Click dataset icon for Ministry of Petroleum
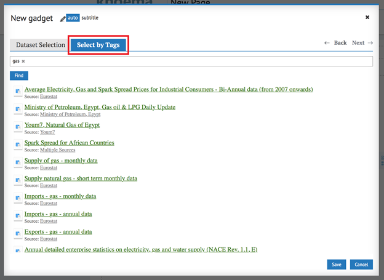The image size is (384, 280). [18, 110]
